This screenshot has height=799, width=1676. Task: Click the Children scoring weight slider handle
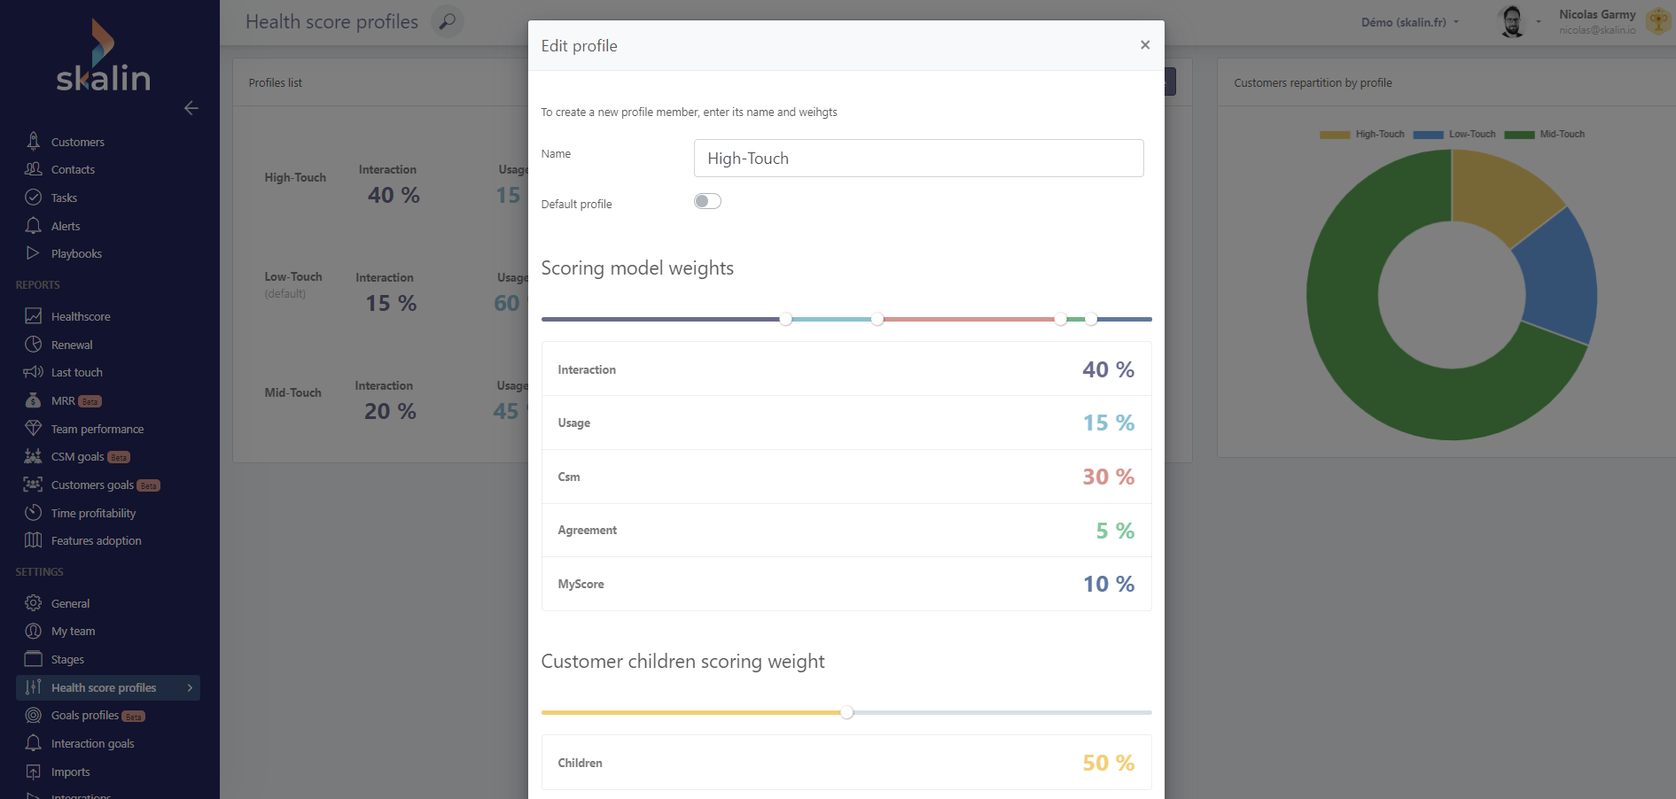847,712
